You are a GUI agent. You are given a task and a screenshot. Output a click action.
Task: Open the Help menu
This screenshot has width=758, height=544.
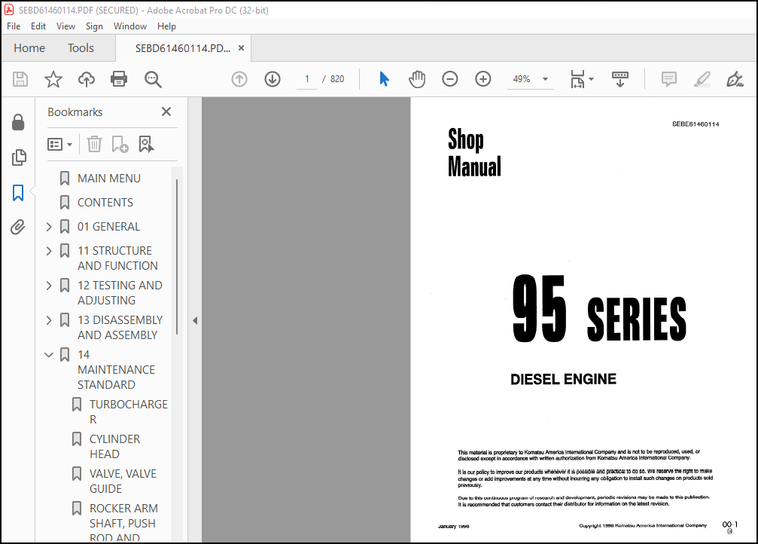166,26
